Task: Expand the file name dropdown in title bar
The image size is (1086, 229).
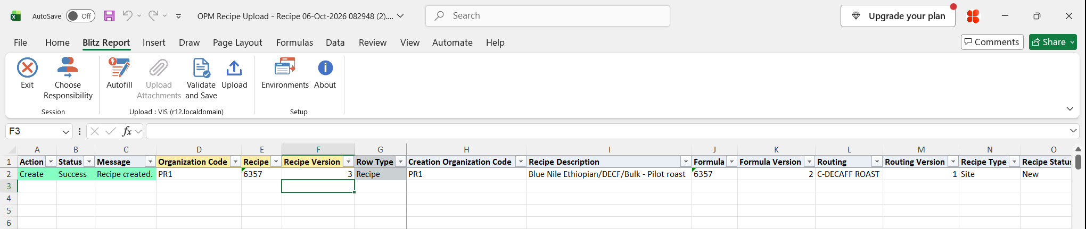Action: 400,16
